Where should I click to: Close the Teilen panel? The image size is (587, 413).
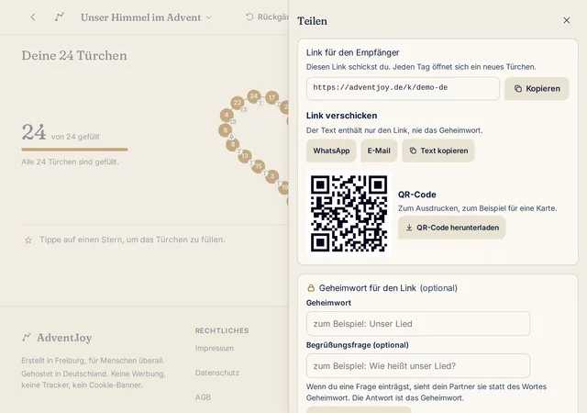pyautogui.click(x=567, y=20)
